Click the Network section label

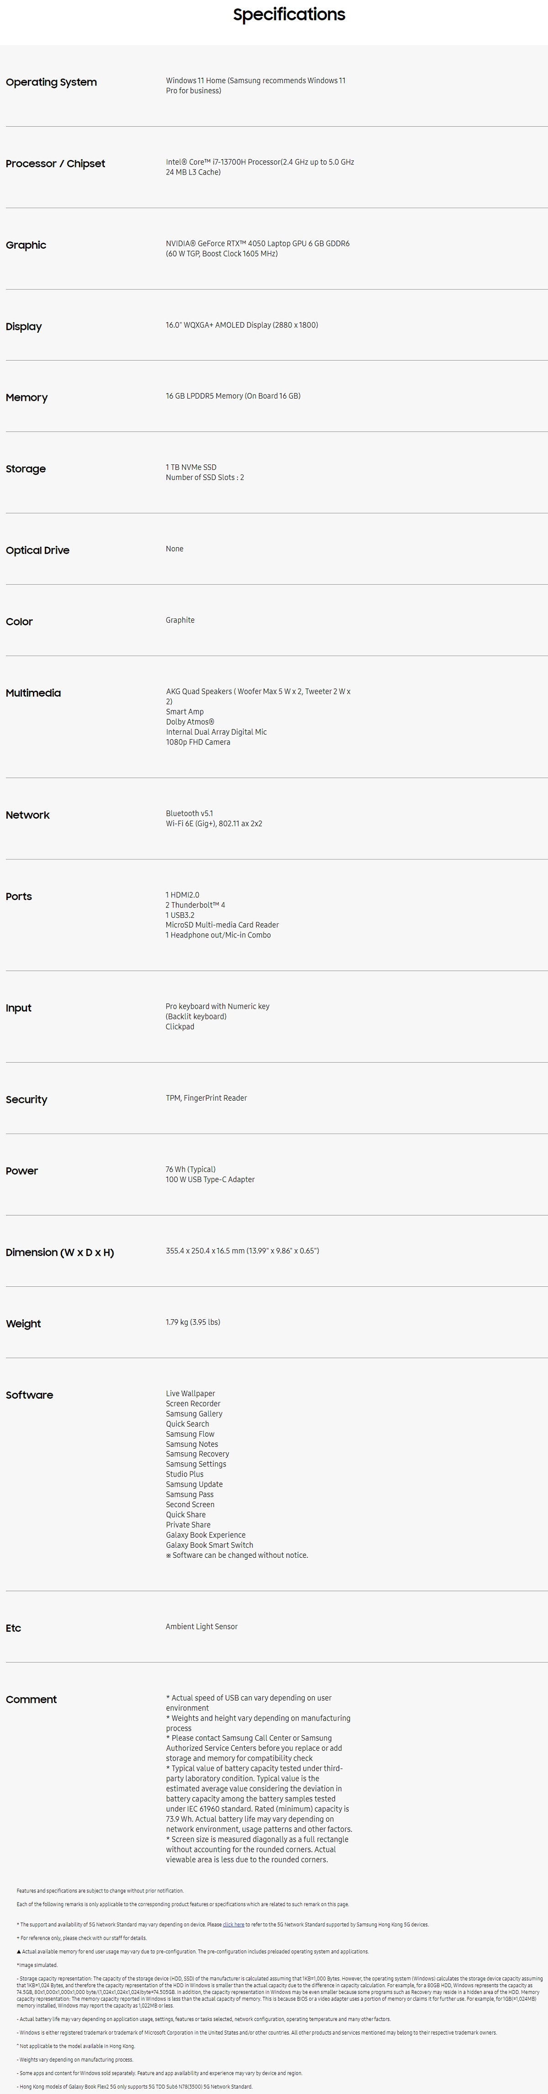(27, 815)
